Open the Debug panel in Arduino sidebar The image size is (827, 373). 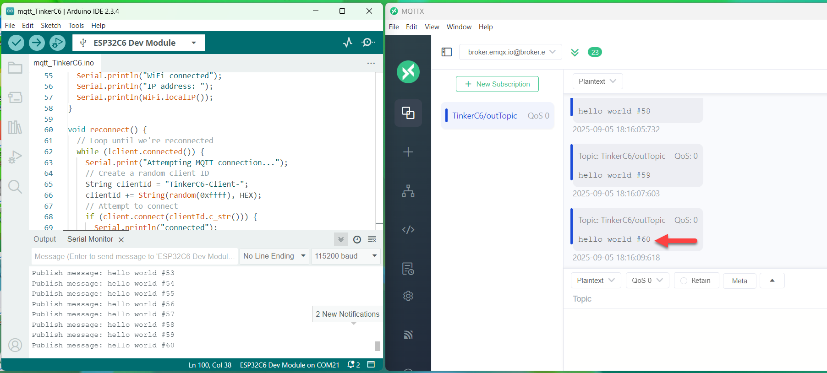15,157
